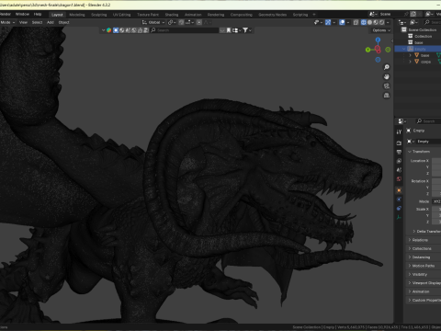Switch perspective/orthographic with the grid icon
The height and width of the screenshot is (331, 441).
coord(387,96)
